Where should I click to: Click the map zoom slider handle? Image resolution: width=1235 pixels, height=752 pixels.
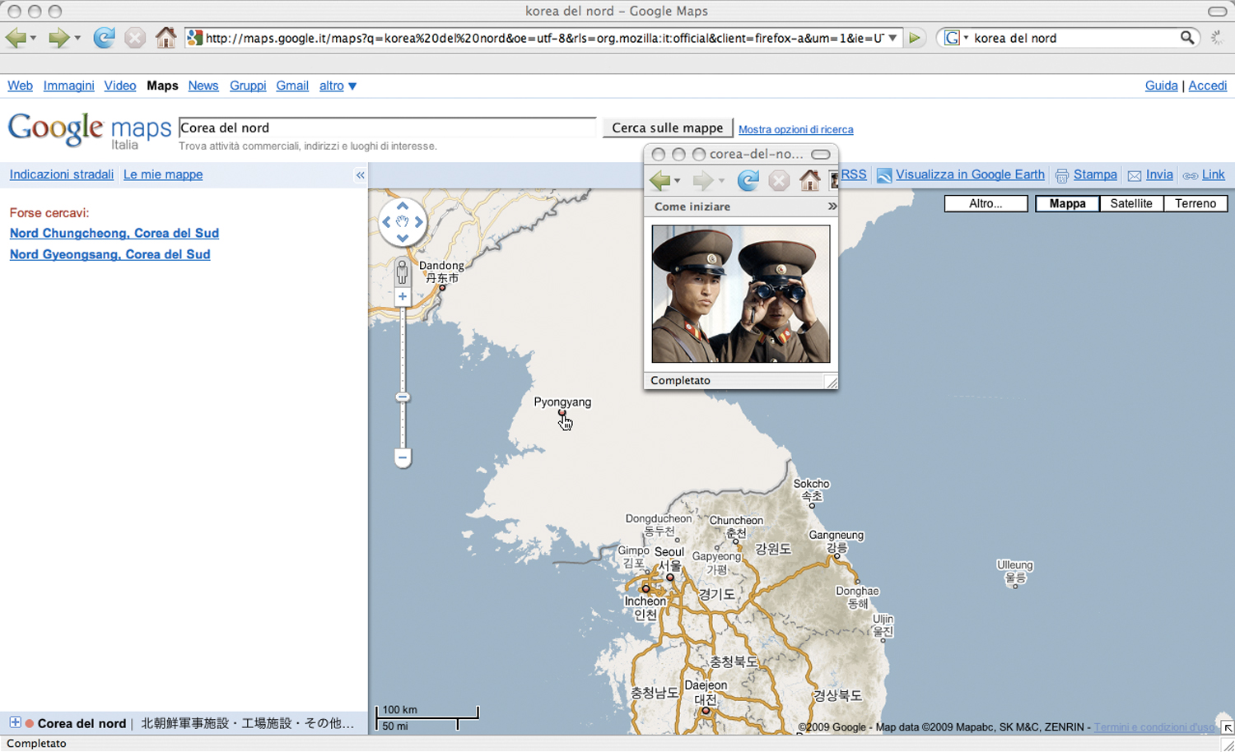click(403, 397)
